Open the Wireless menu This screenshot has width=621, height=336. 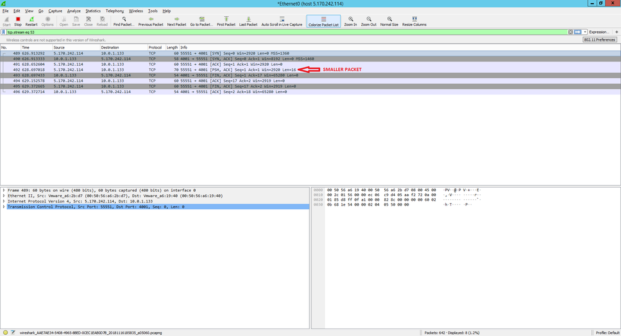coord(136,11)
